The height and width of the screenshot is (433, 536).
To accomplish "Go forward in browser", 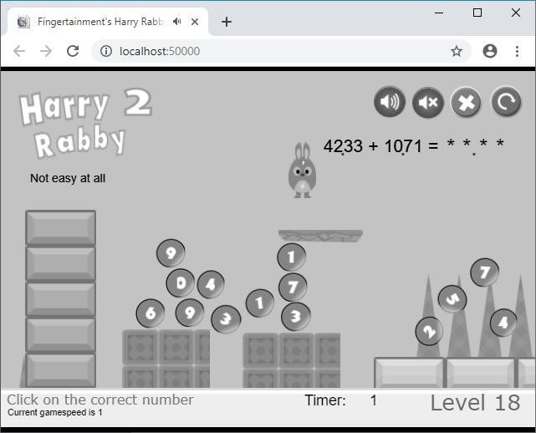I will 46,51.
